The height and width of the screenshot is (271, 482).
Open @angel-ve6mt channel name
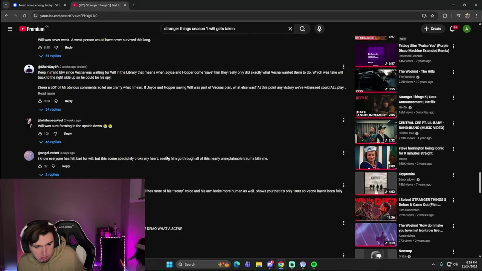48,153
